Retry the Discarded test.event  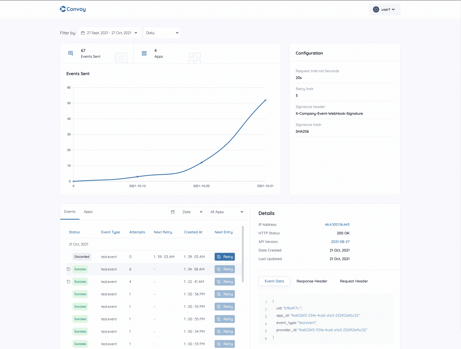225,257
